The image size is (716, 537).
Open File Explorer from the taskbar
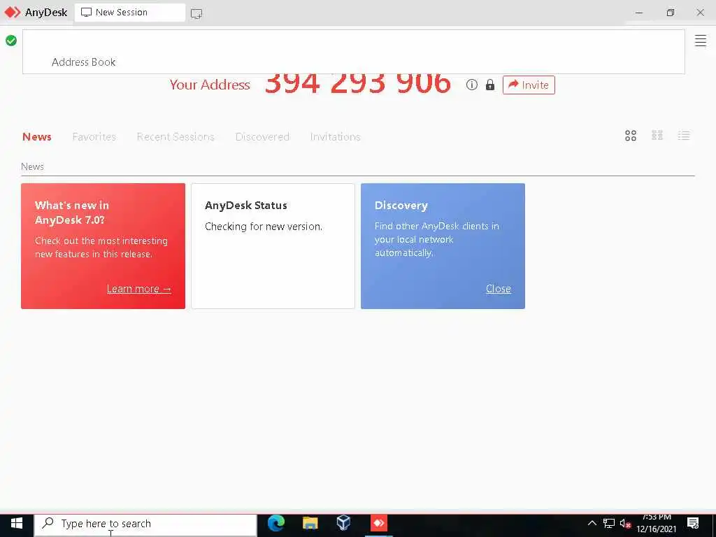coord(310,523)
